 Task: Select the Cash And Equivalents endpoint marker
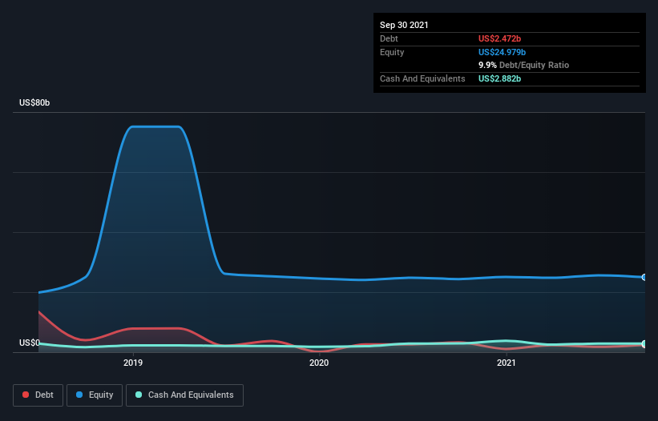coord(644,343)
